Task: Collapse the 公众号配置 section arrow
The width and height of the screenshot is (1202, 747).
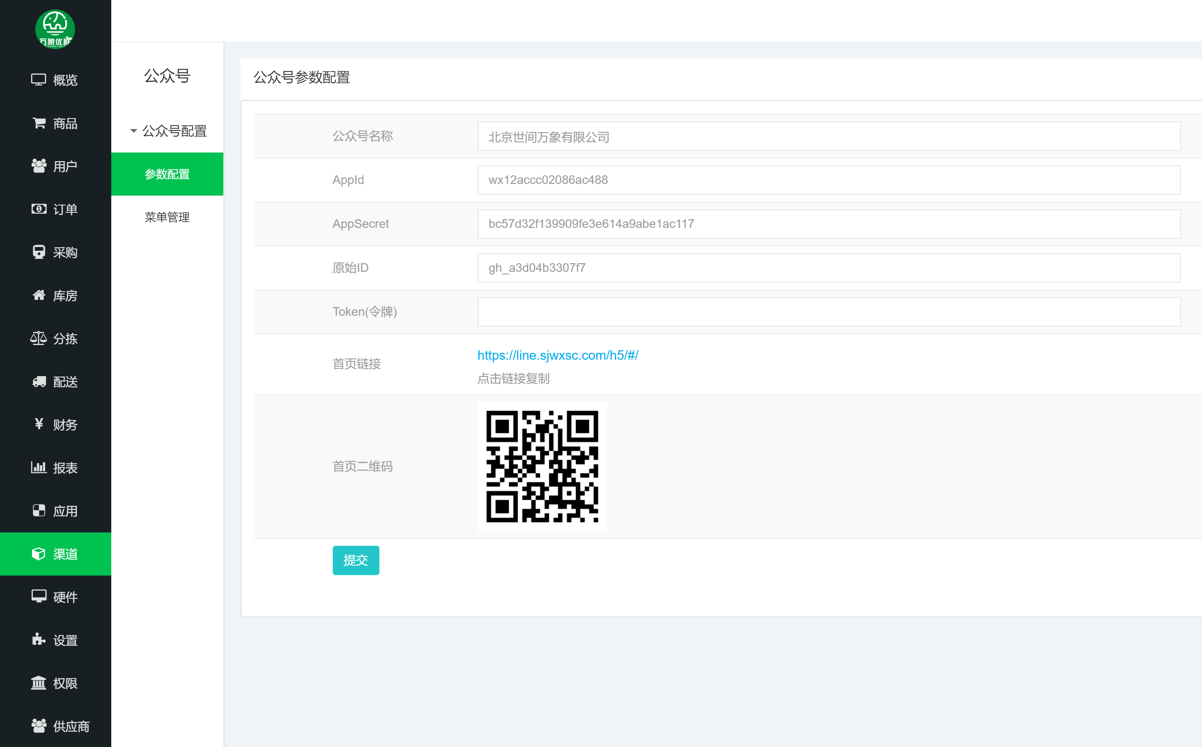Action: [x=133, y=131]
